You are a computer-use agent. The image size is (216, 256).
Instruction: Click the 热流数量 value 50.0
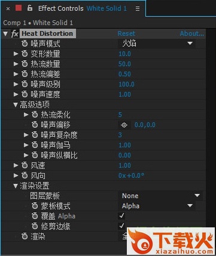pyautogui.click(x=125, y=64)
